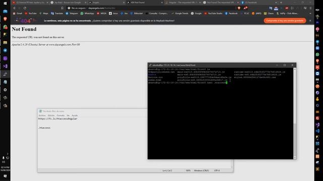Click the bookmark page icon

(62, 8)
